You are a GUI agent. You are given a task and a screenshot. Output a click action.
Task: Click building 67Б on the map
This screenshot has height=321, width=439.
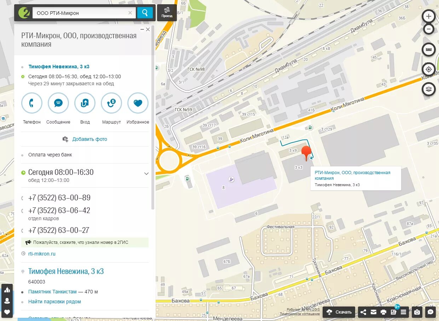227,261
